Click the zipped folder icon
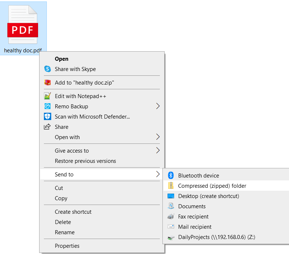The width and height of the screenshot is (289, 254). [x=170, y=186]
